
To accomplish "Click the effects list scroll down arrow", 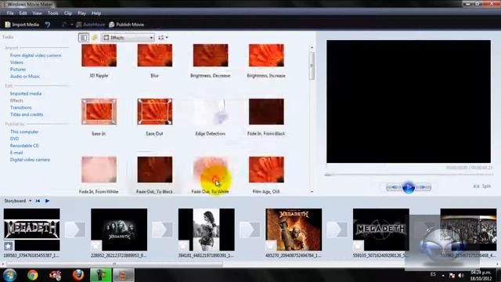I will coord(312,192).
